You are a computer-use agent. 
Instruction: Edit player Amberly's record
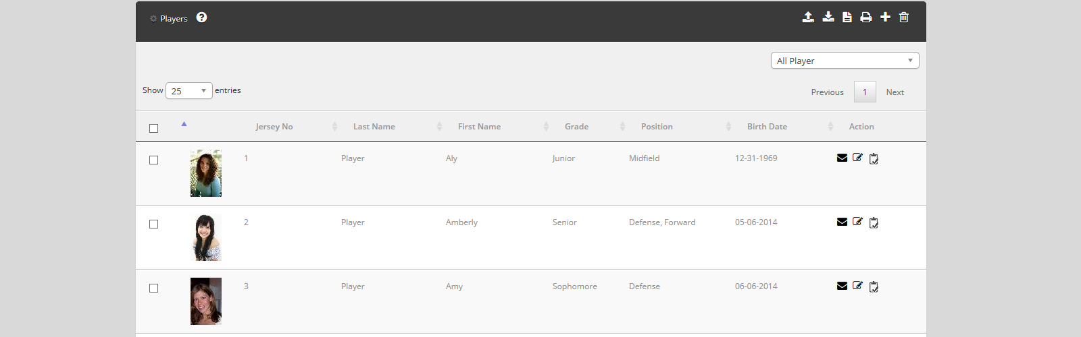857,222
